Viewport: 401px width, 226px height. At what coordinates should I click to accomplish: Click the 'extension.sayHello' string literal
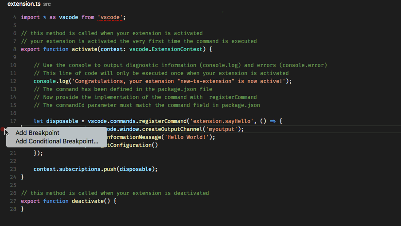tap(222, 121)
